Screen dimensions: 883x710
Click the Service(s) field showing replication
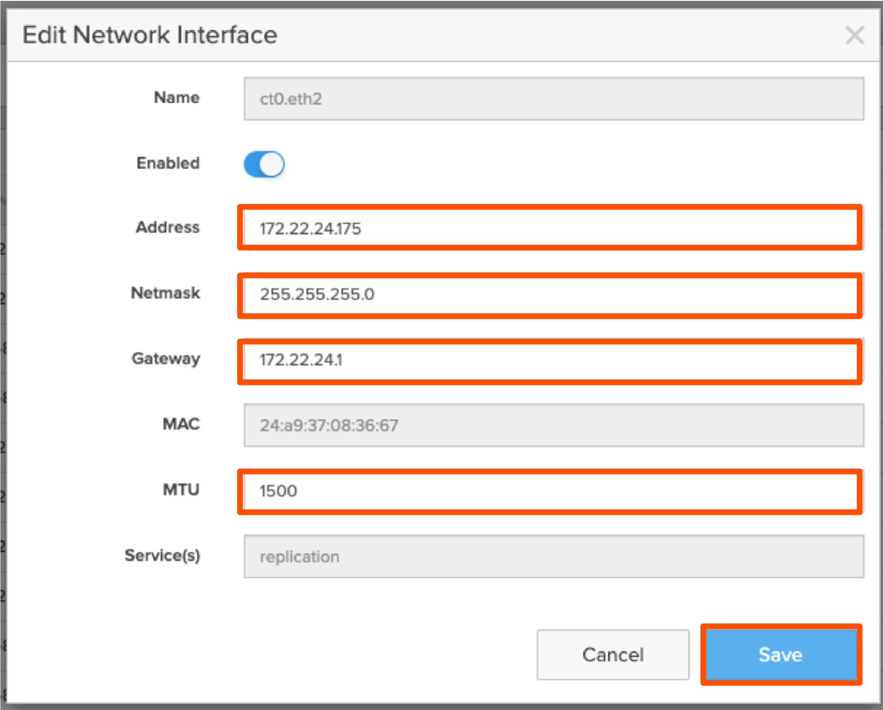(553, 557)
